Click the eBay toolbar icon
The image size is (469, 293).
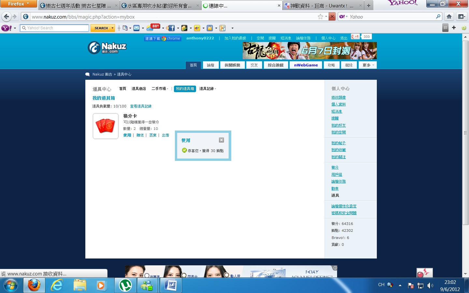pos(197,28)
